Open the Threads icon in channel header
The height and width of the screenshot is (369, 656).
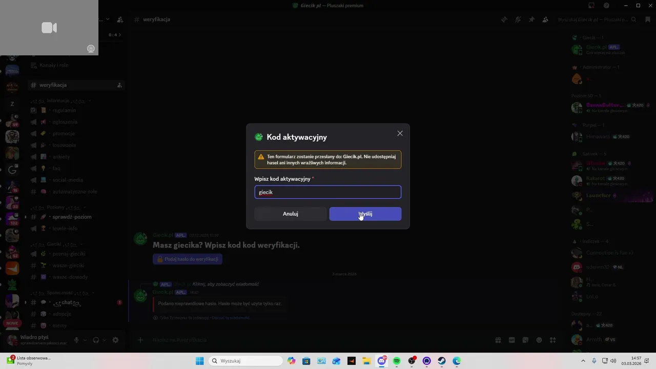(x=504, y=19)
